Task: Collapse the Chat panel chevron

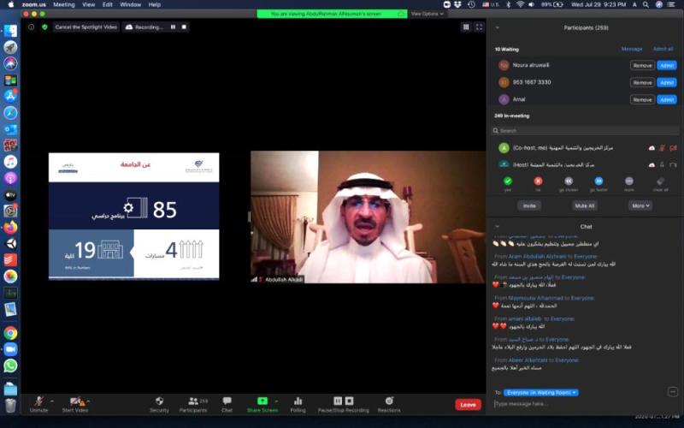Action: click(x=498, y=227)
